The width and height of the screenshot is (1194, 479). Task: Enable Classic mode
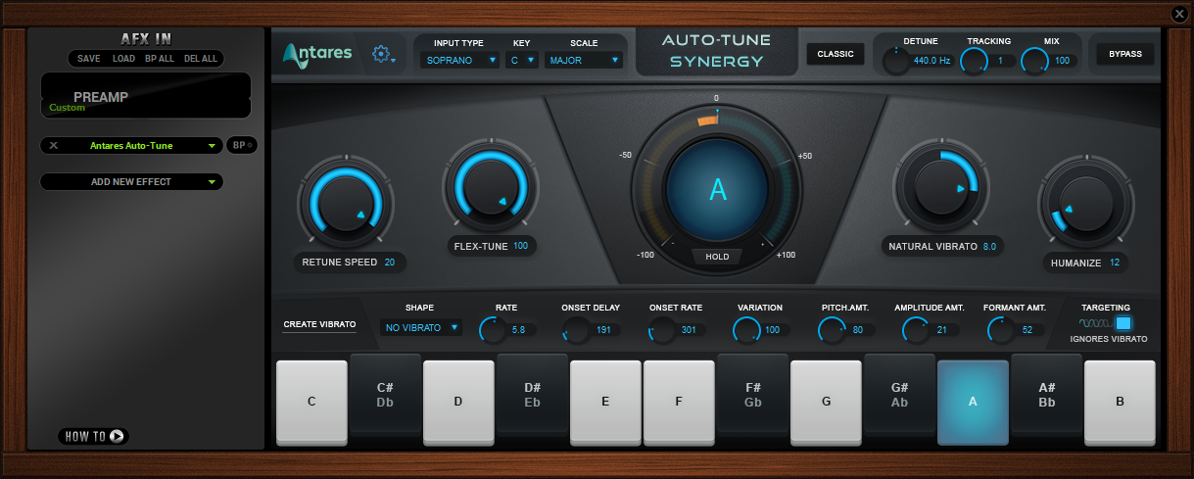coord(836,54)
